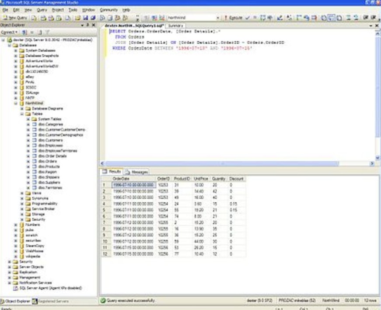
Task: Open the Query menu
Action: pos(42,10)
